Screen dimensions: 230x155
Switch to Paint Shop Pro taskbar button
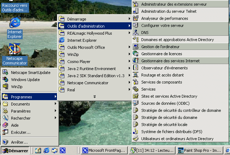201,150
